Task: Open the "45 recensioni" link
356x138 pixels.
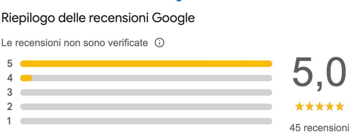Action: pyautogui.click(x=319, y=128)
